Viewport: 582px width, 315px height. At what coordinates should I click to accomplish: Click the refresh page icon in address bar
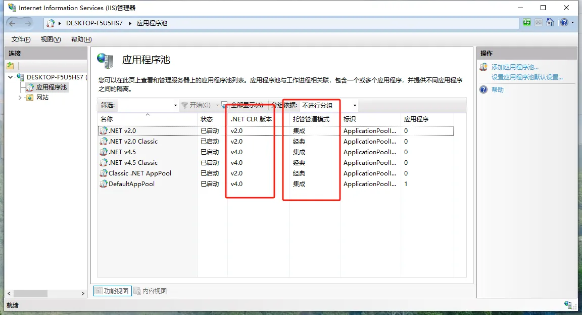click(x=527, y=23)
